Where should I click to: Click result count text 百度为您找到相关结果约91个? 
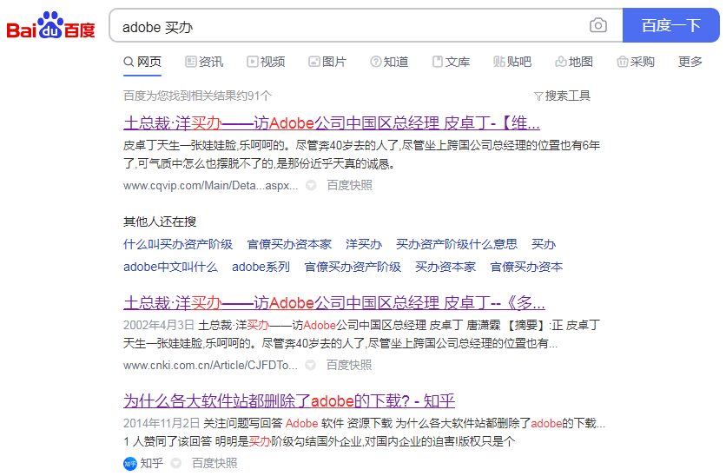pos(197,96)
